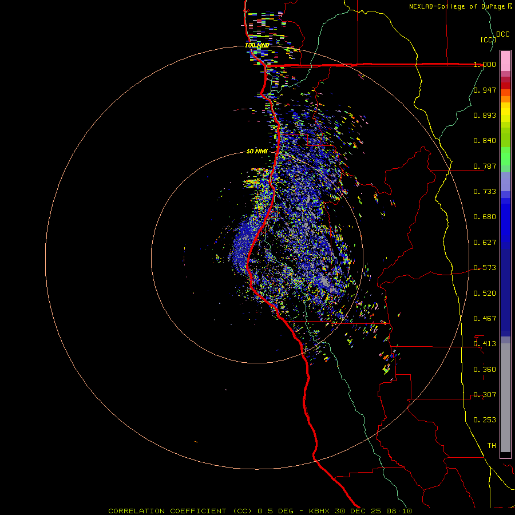The width and height of the screenshot is (515, 515).
Task: Pick the pink swatch at the color bar top
Action: click(x=505, y=61)
